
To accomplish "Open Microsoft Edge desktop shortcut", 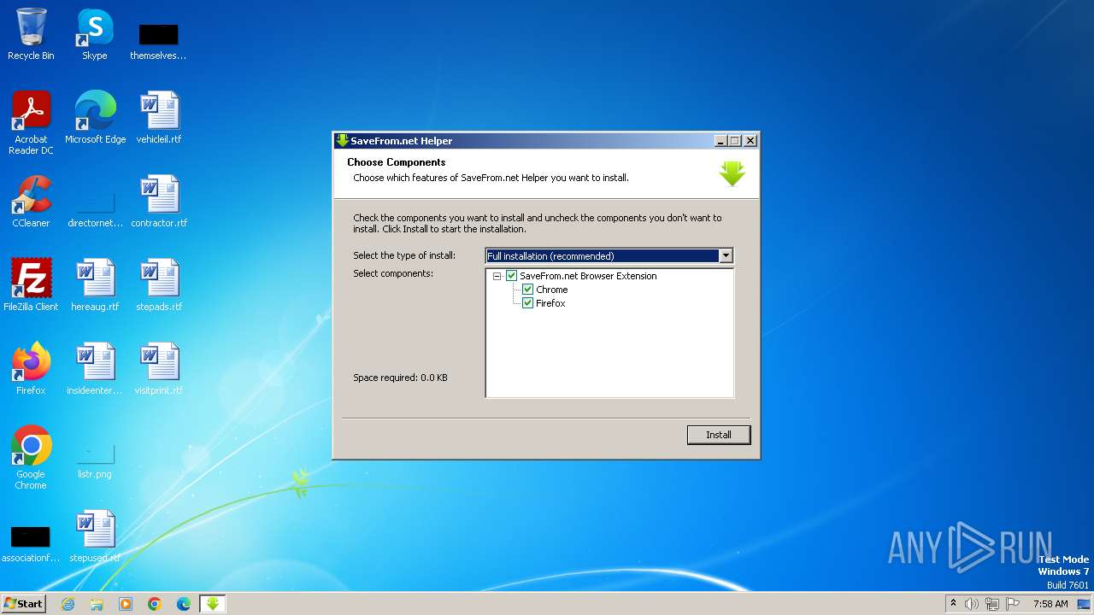I will pos(95,118).
